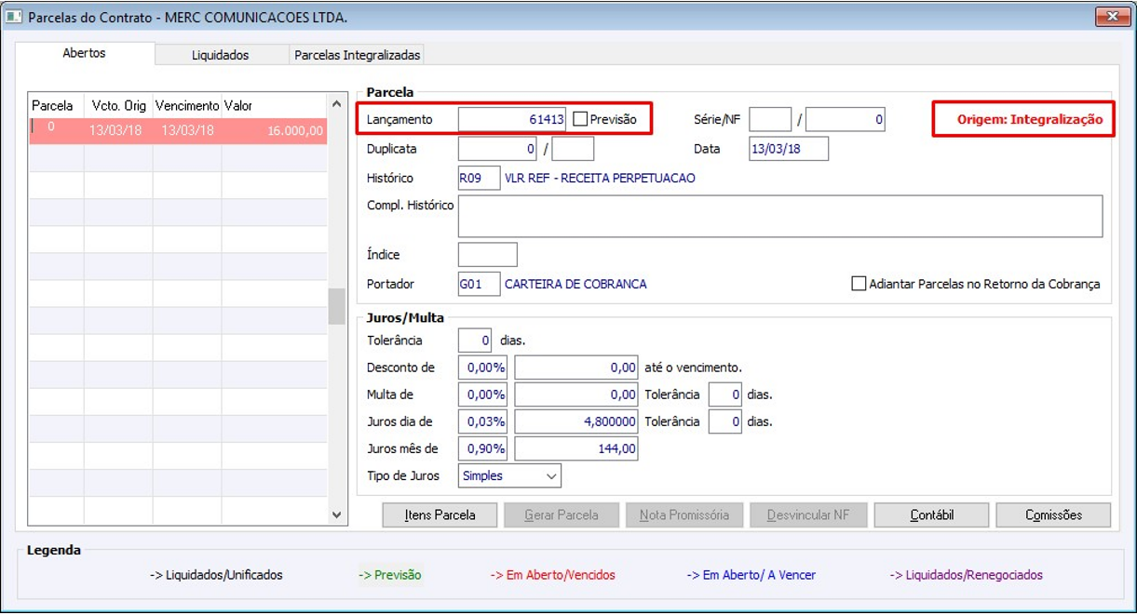The height and width of the screenshot is (615, 1137).
Task: Close the Parcelas do Contrato window
Action: point(1111,16)
